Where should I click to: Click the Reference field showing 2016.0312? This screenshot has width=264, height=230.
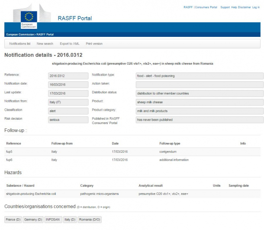point(68,76)
